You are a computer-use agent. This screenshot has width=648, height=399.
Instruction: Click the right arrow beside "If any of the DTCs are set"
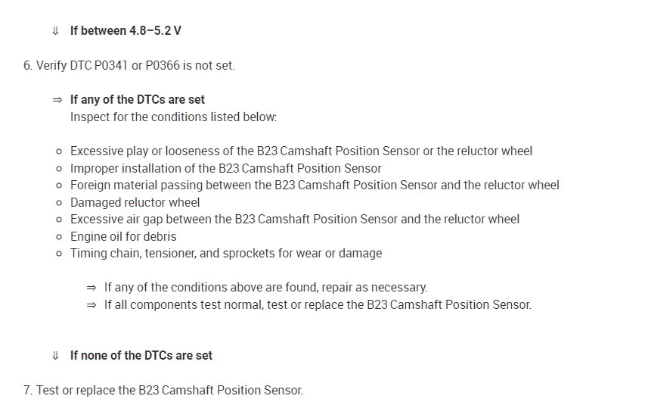[57, 100]
